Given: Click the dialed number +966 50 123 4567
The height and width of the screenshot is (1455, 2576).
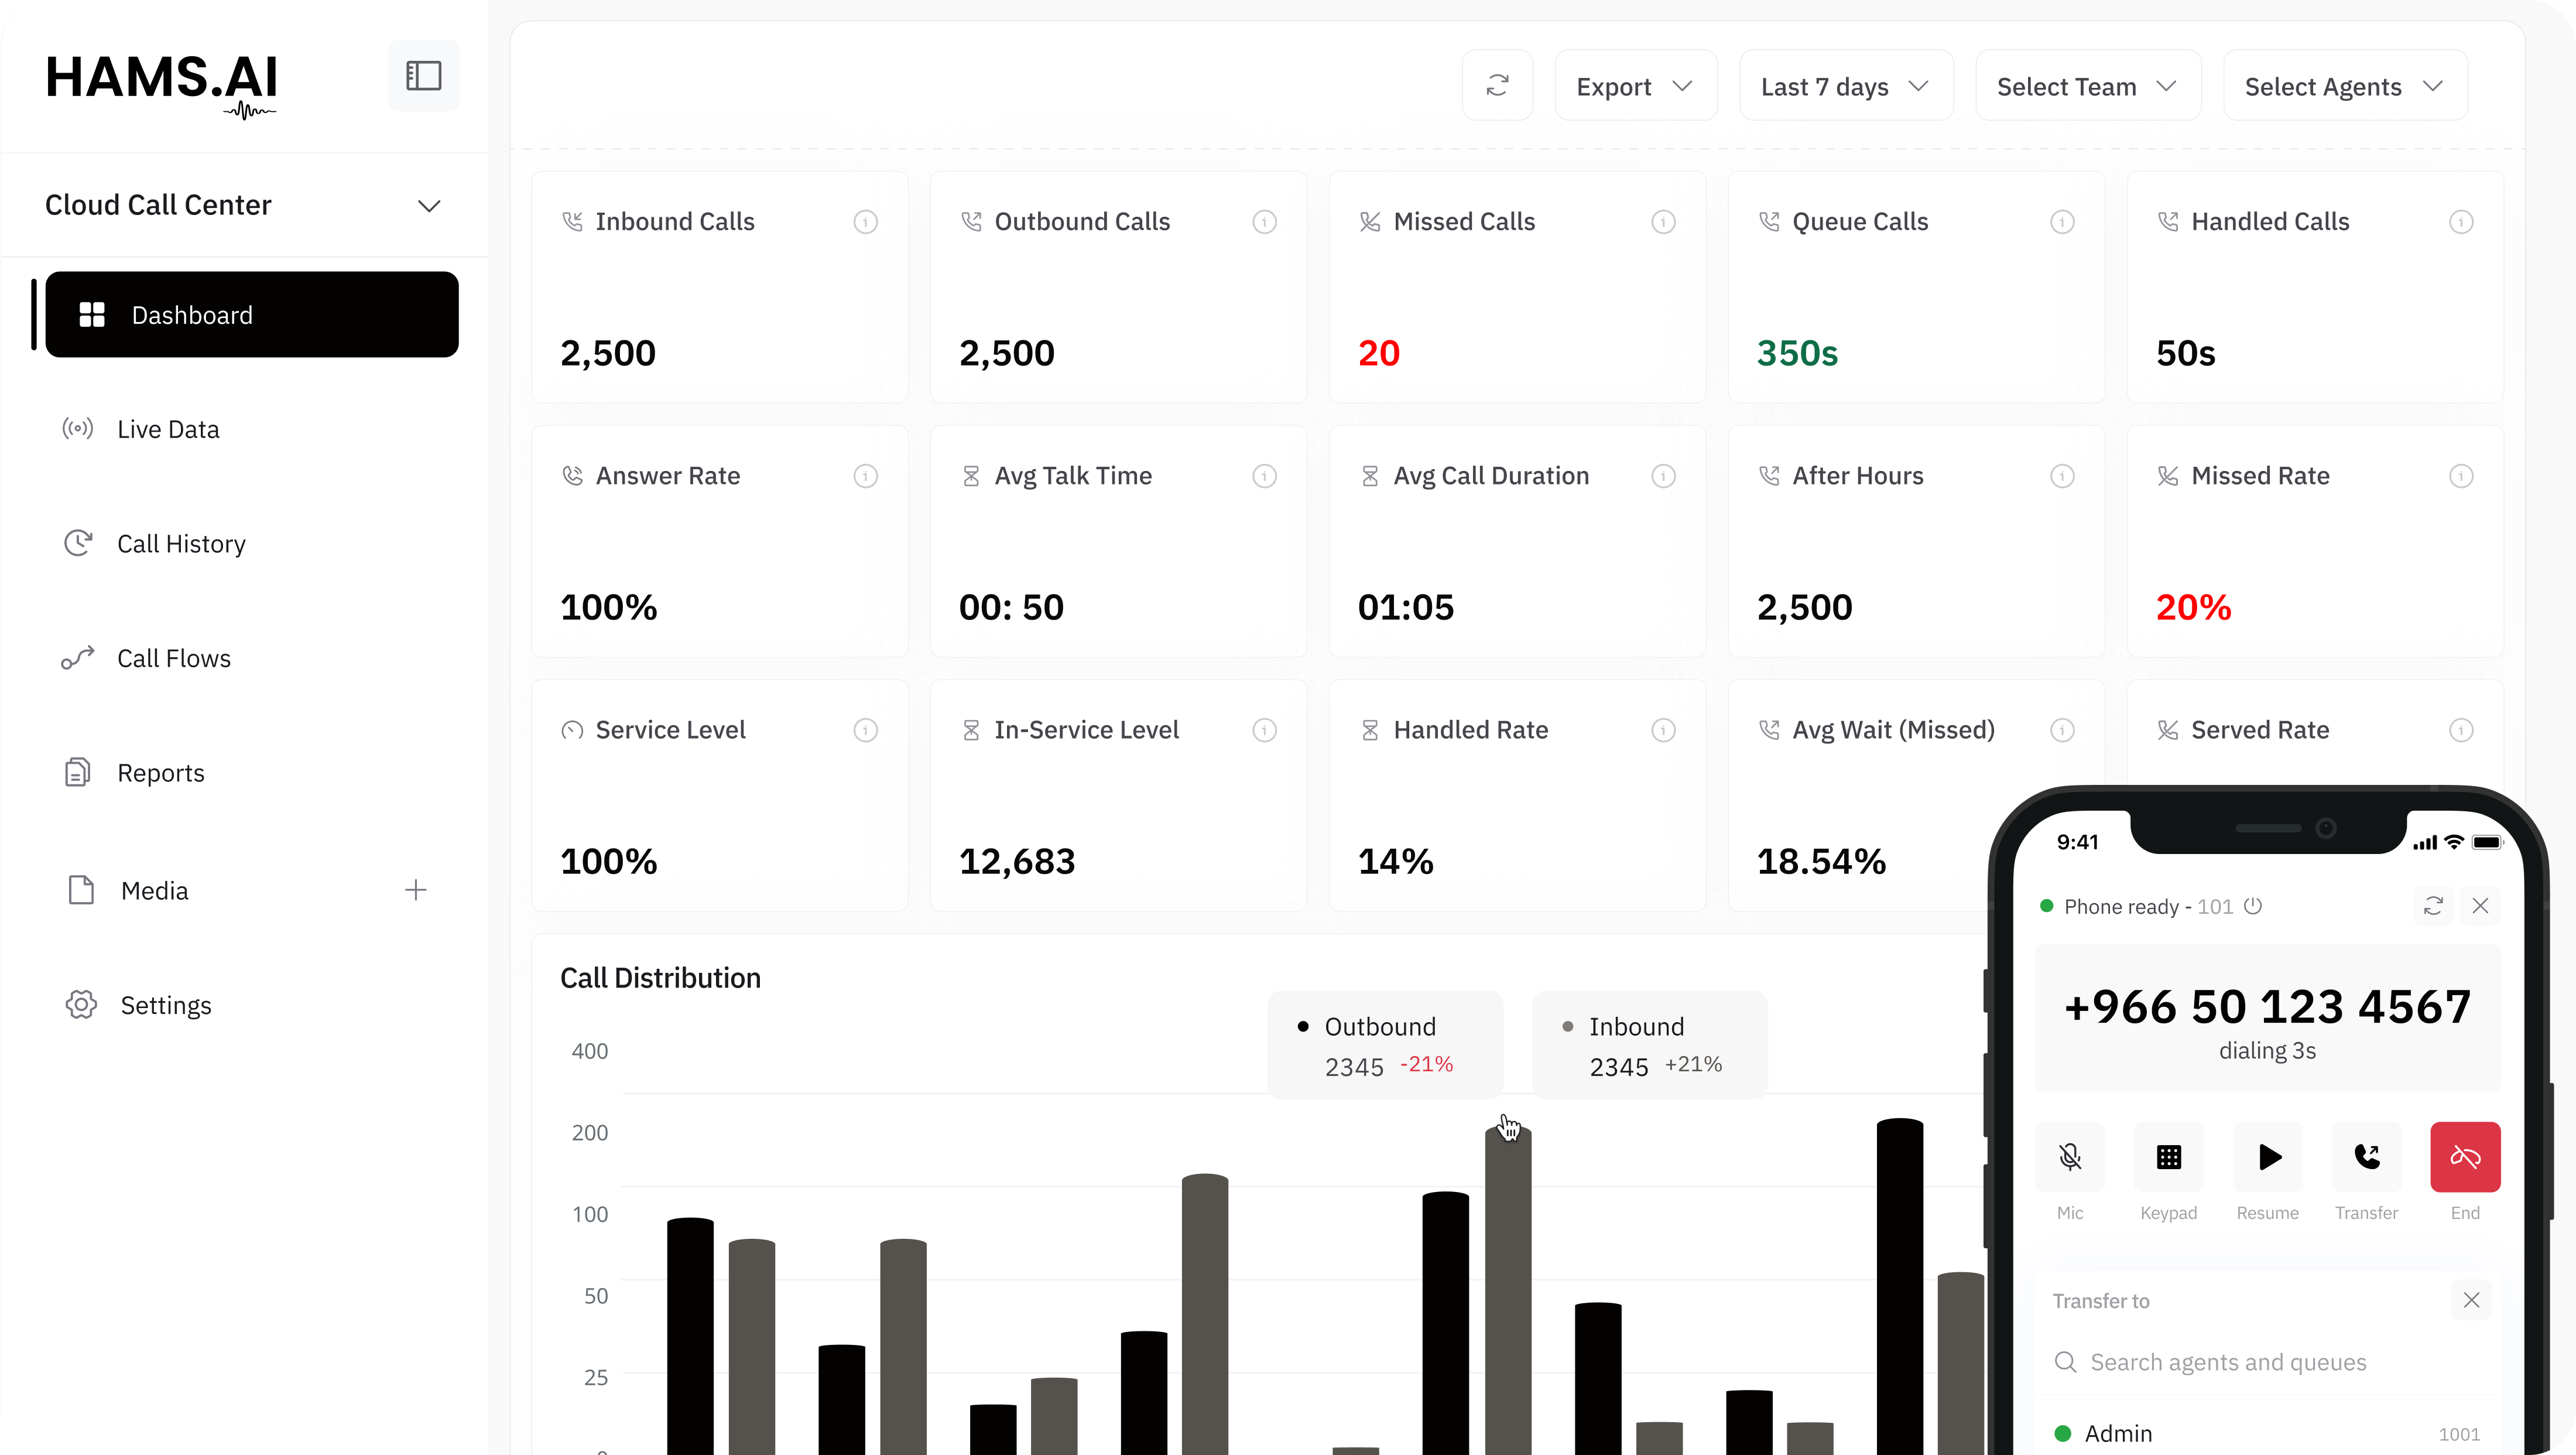Looking at the screenshot, I should pos(2267,1007).
